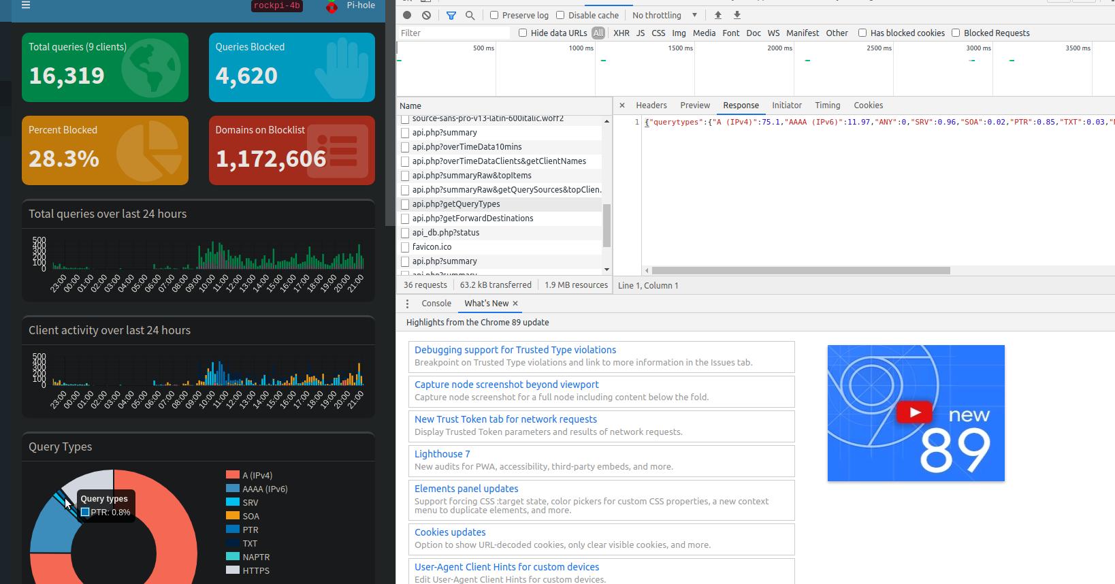Enable Disable cache checkbox

(560, 15)
